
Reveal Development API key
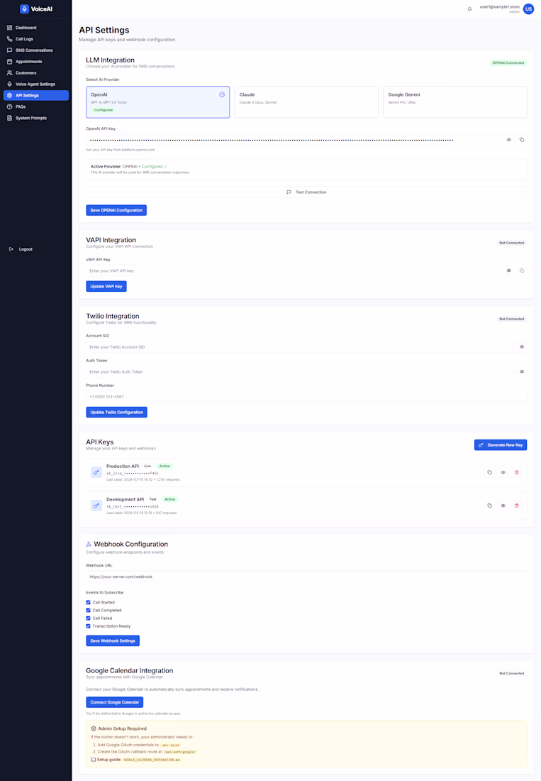(503, 506)
